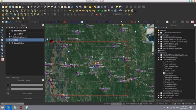This screenshot has width=196, height=110.
Task: Click the Browser panel refresh icon
Action: point(159,28)
